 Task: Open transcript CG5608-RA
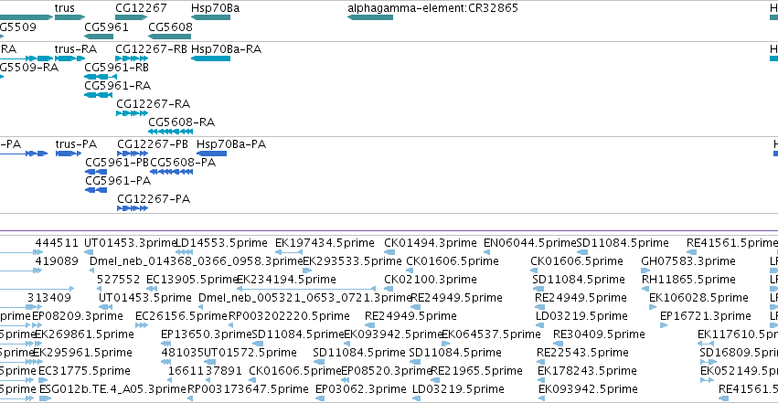pyautogui.click(x=182, y=123)
